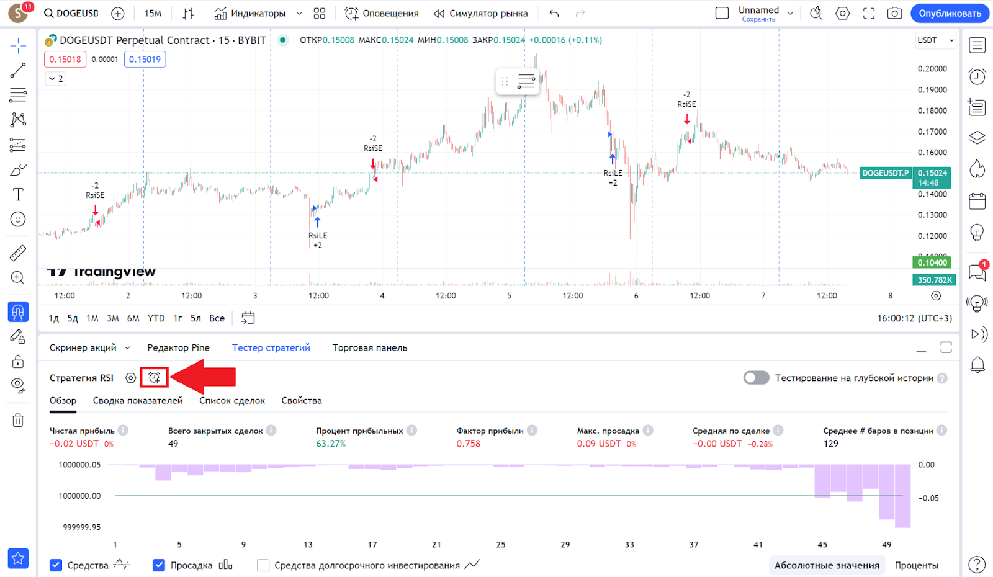This screenshot has height=577, width=993.
Task: Enable Средства долгосрочного инвестирования checkbox
Action: 263,565
